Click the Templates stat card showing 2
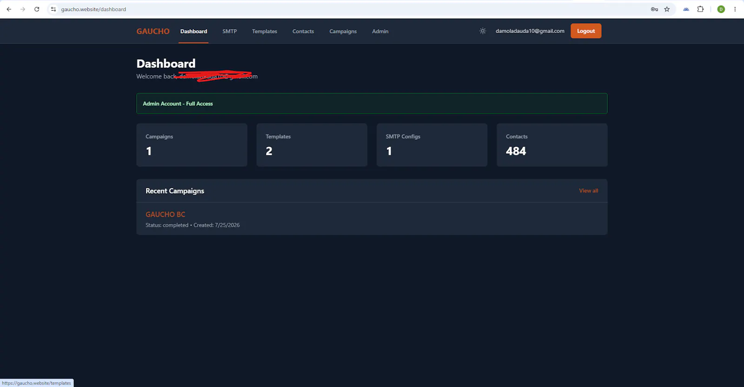 [x=312, y=145]
